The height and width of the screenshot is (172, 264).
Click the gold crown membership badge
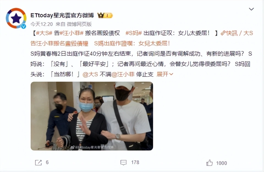(105, 15)
